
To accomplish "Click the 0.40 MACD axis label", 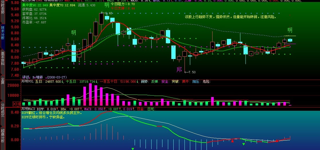I will click(15, 112).
